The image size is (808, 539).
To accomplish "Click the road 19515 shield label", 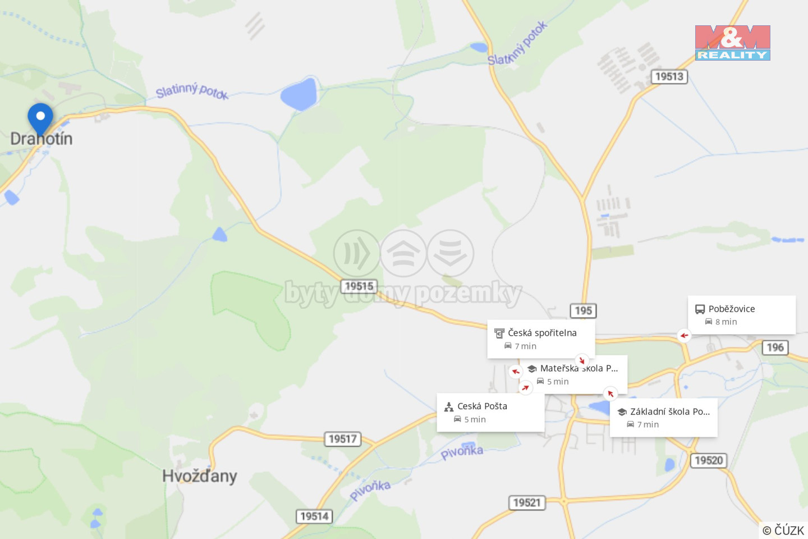I will (359, 286).
